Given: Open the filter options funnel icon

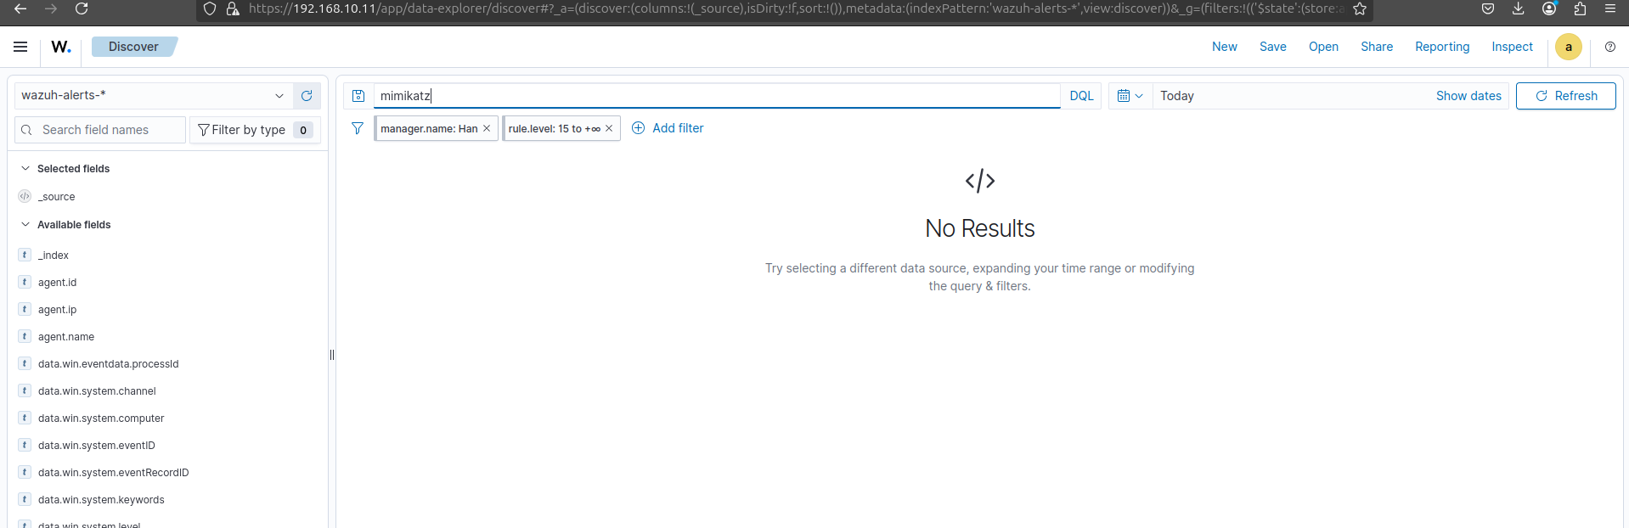Looking at the screenshot, I should pyautogui.click(x=358, y=128).
